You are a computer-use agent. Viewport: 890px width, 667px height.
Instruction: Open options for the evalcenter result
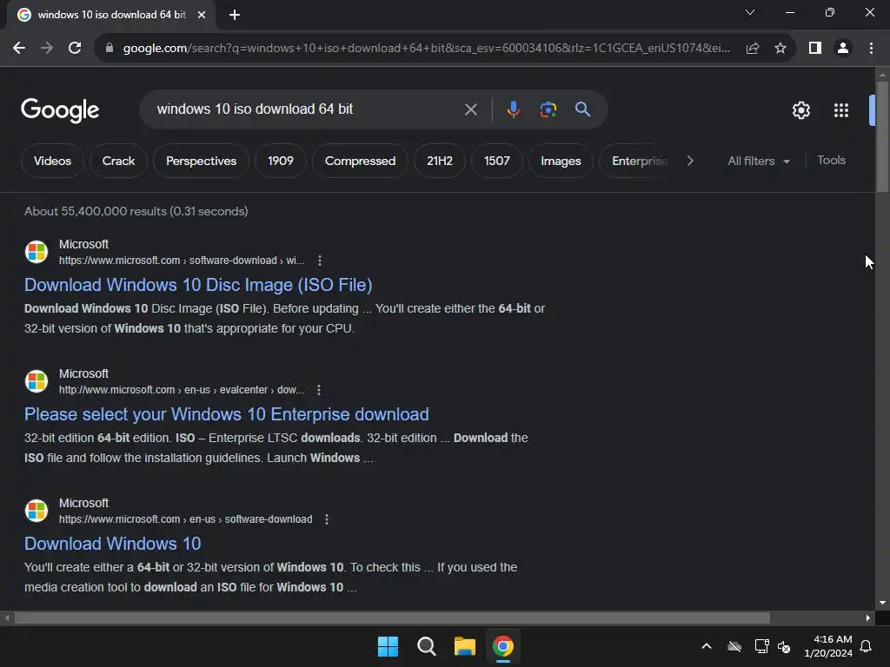319,390
